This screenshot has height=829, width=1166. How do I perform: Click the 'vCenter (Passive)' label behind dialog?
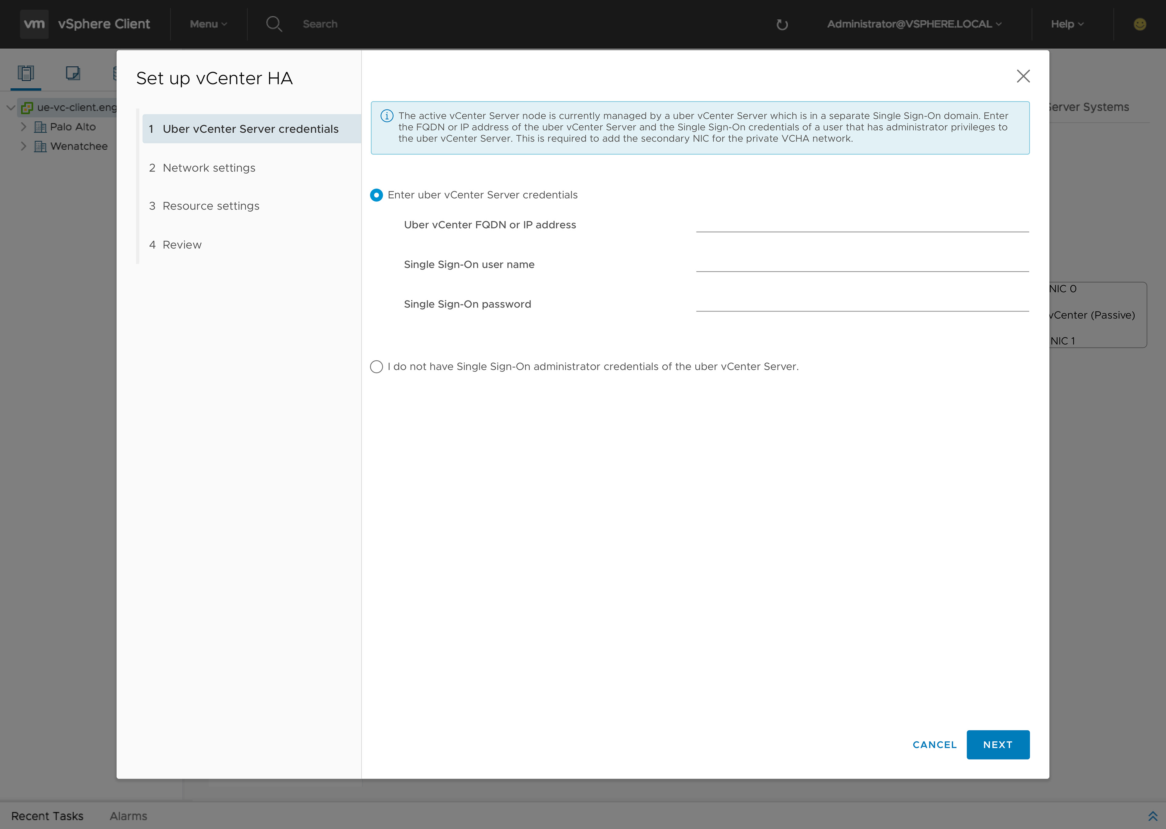pos(1092,315)
